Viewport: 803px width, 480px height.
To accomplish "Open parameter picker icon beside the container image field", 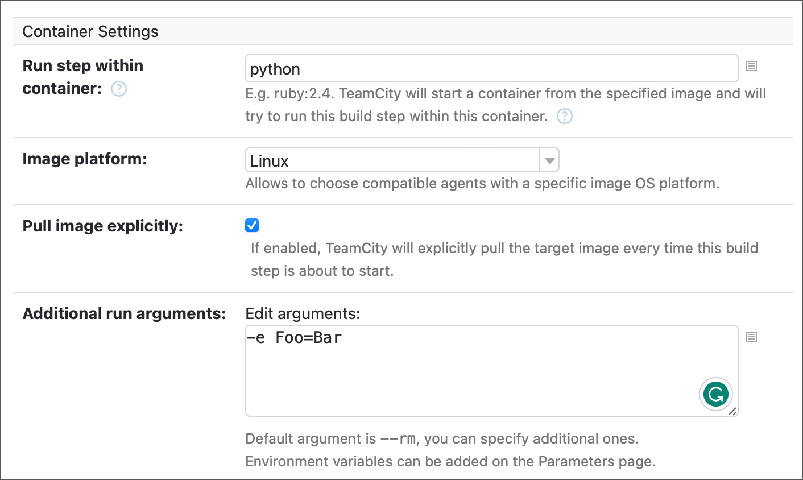I will coord(751,66).
